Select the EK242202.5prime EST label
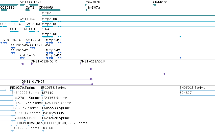 click(x=25, y=128)
